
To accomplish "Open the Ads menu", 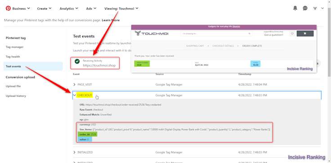I will coord(91,9).
